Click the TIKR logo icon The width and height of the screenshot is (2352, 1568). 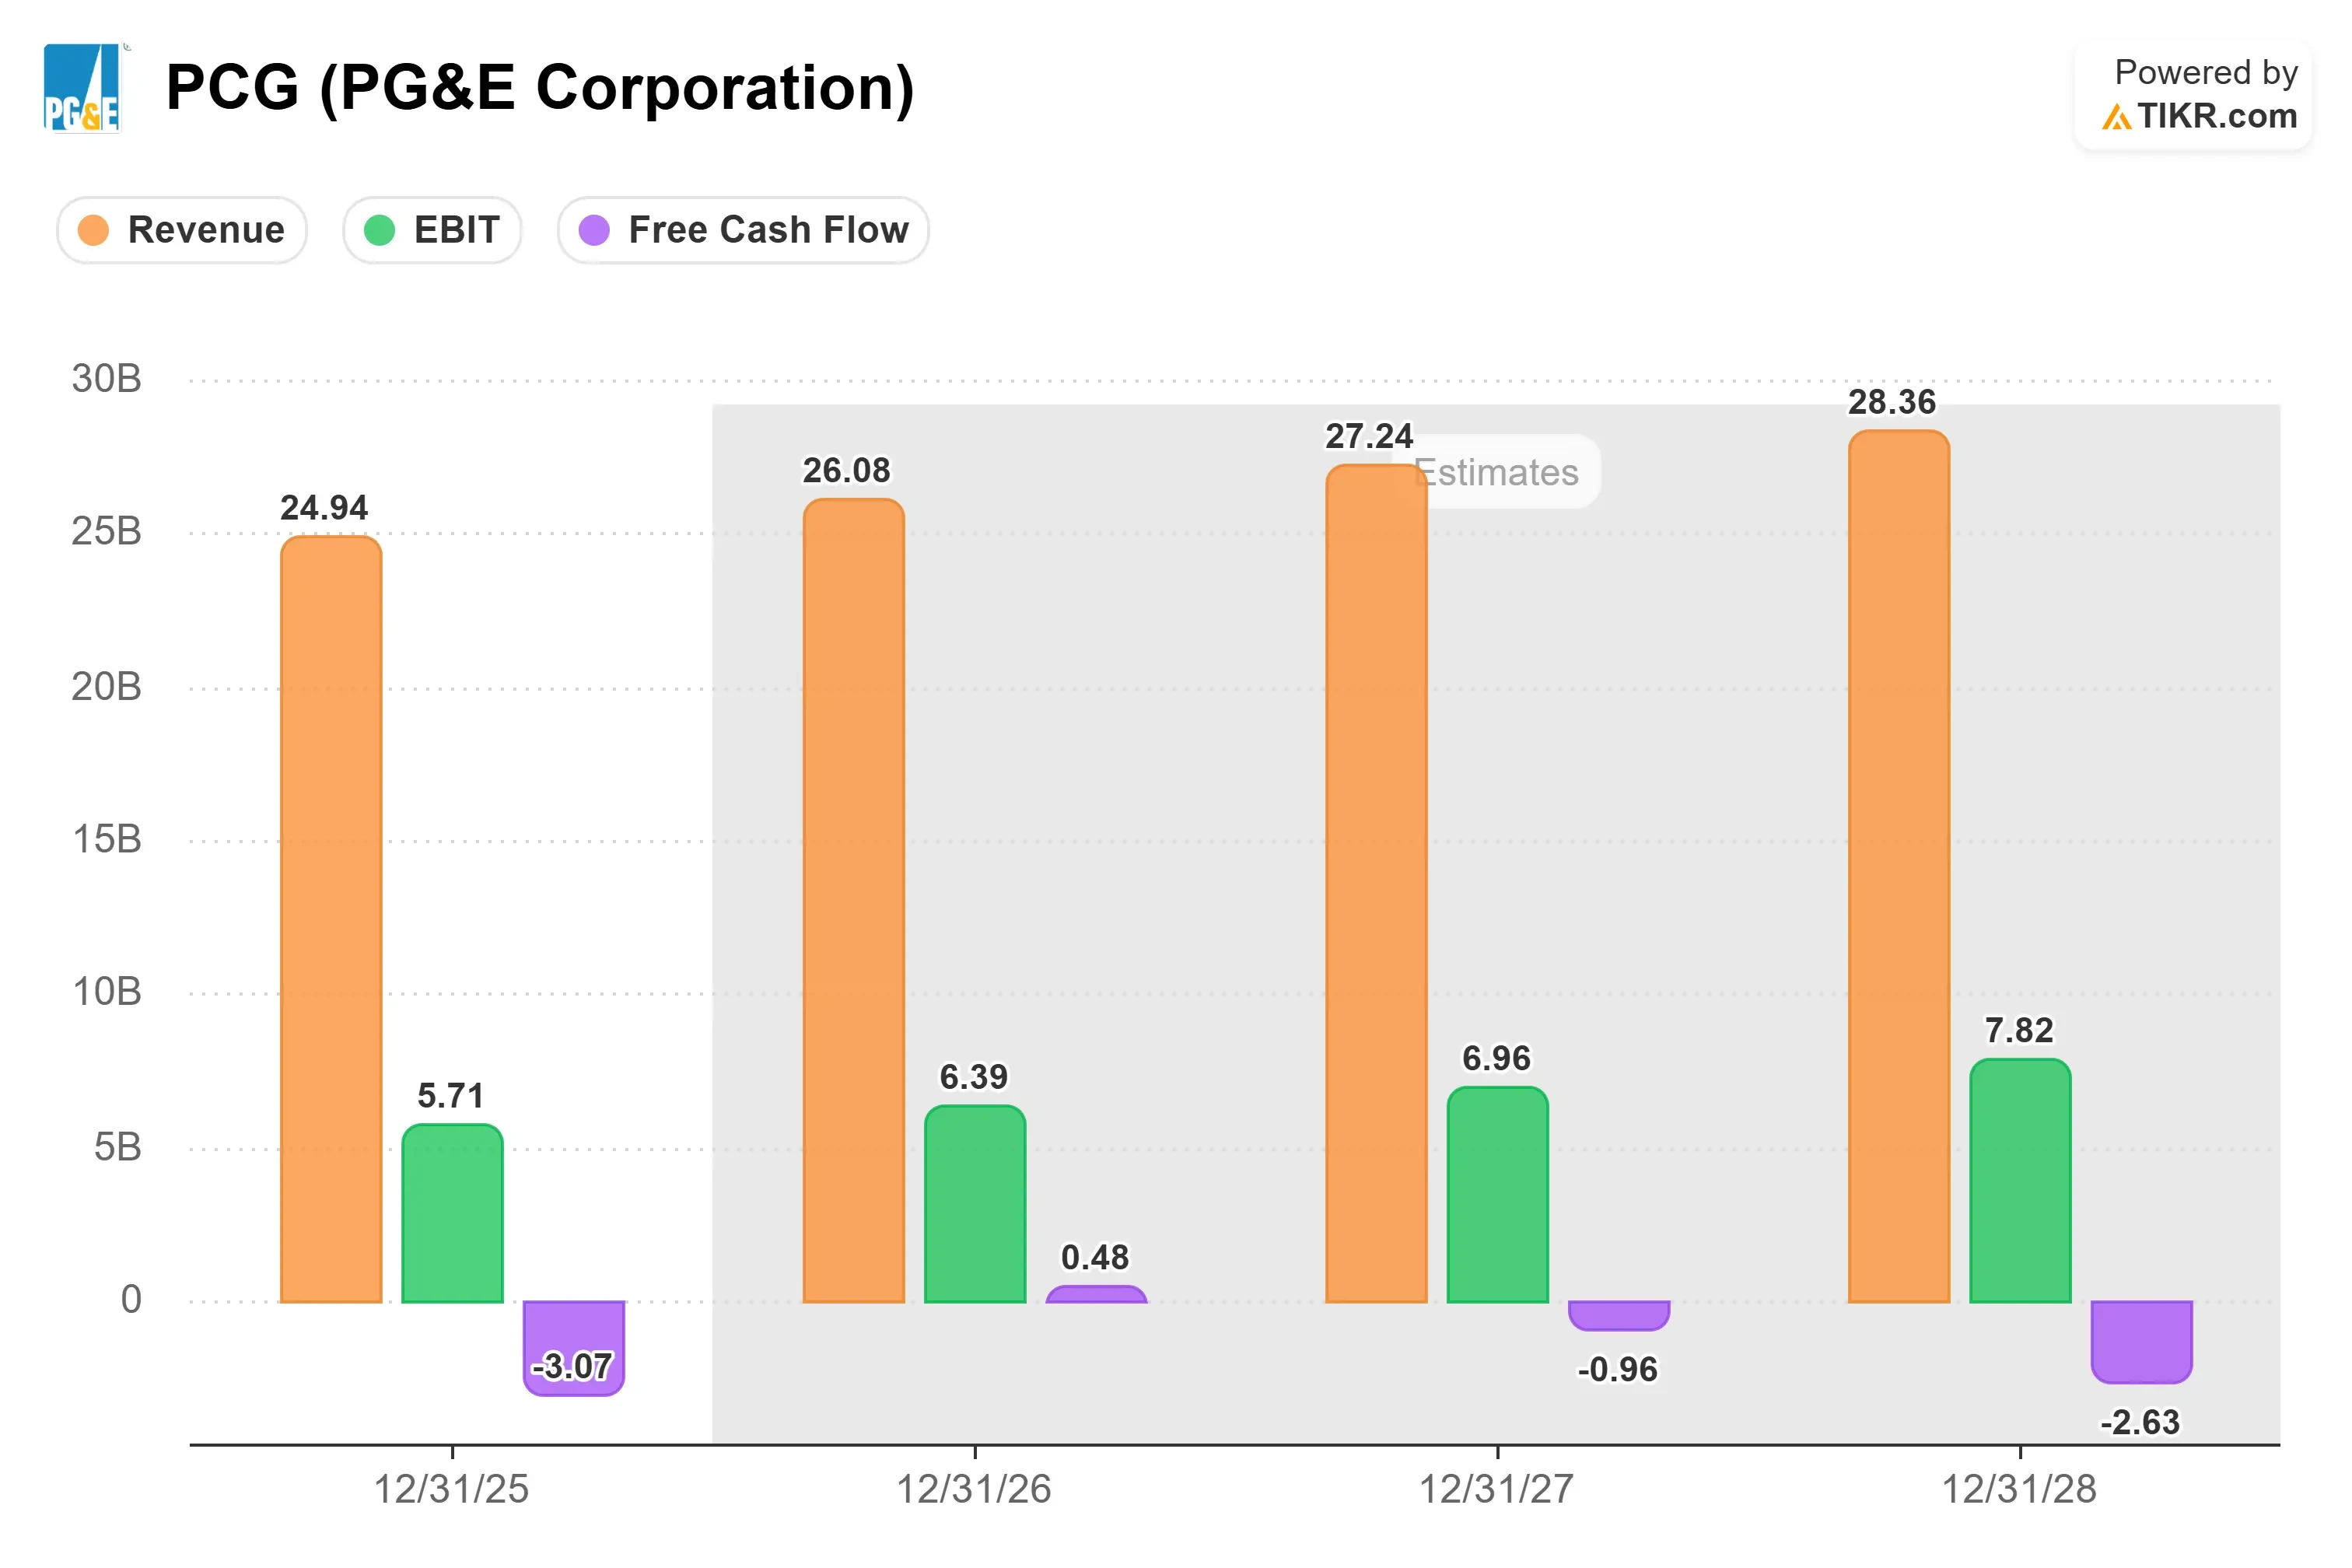(2116, 118)
